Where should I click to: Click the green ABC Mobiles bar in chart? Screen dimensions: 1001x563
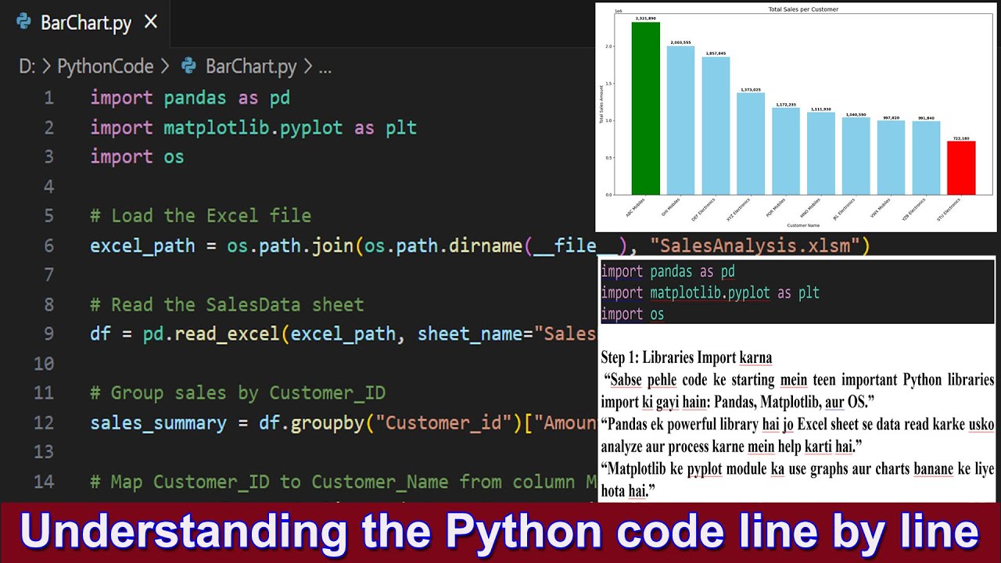(x=645, y=109)
